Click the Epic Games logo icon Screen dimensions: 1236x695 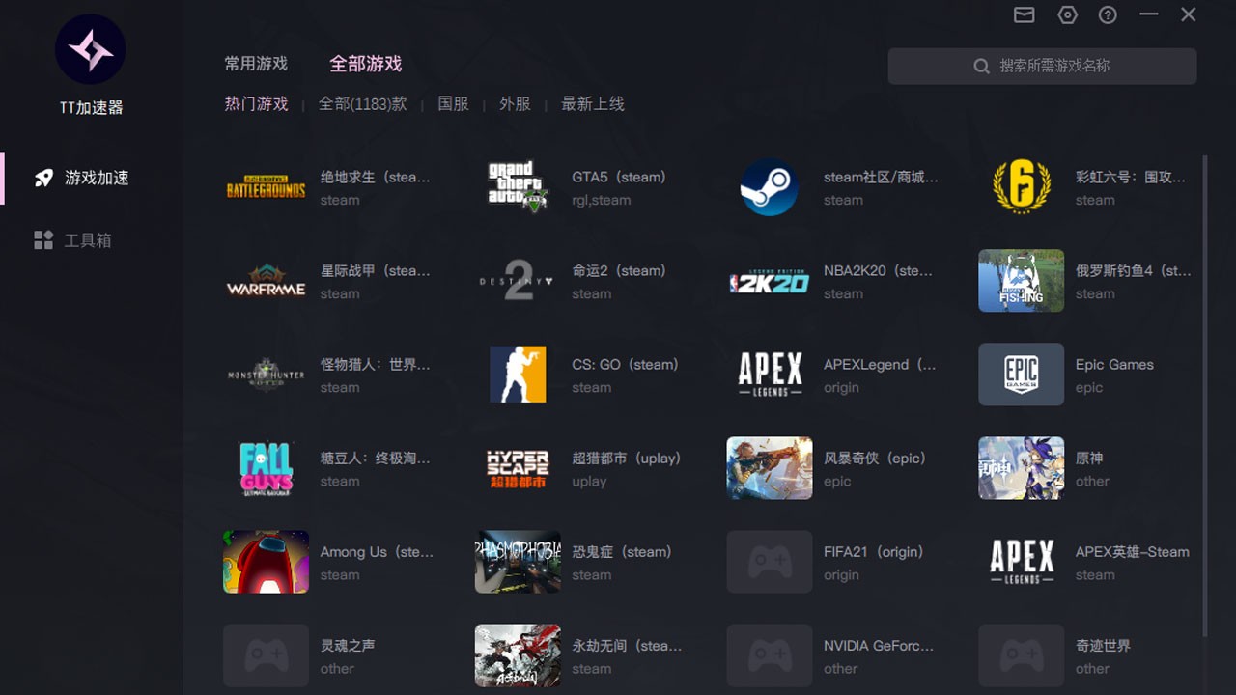click(x=1022, y=375)
